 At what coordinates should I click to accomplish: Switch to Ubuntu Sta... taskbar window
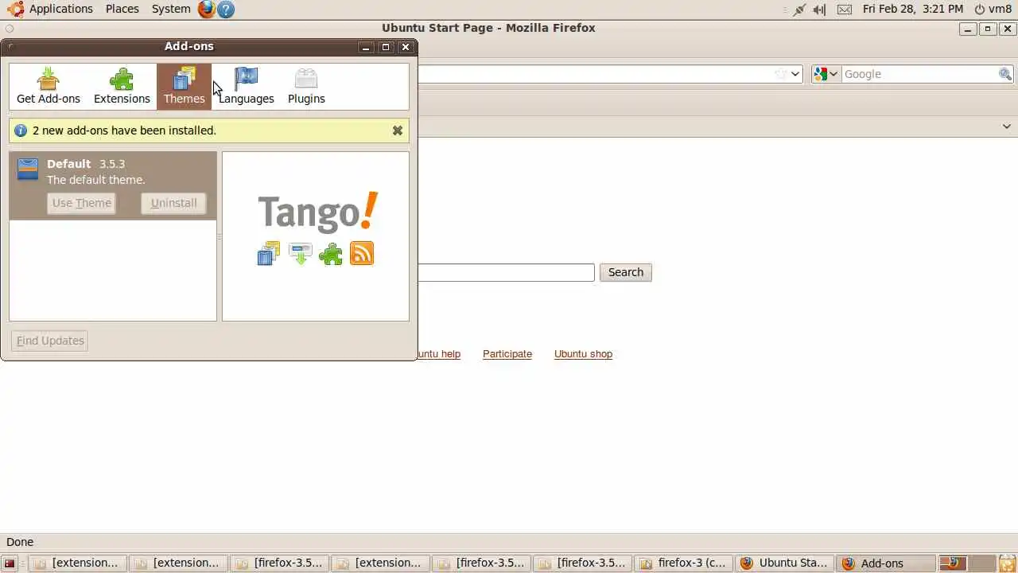785,563
